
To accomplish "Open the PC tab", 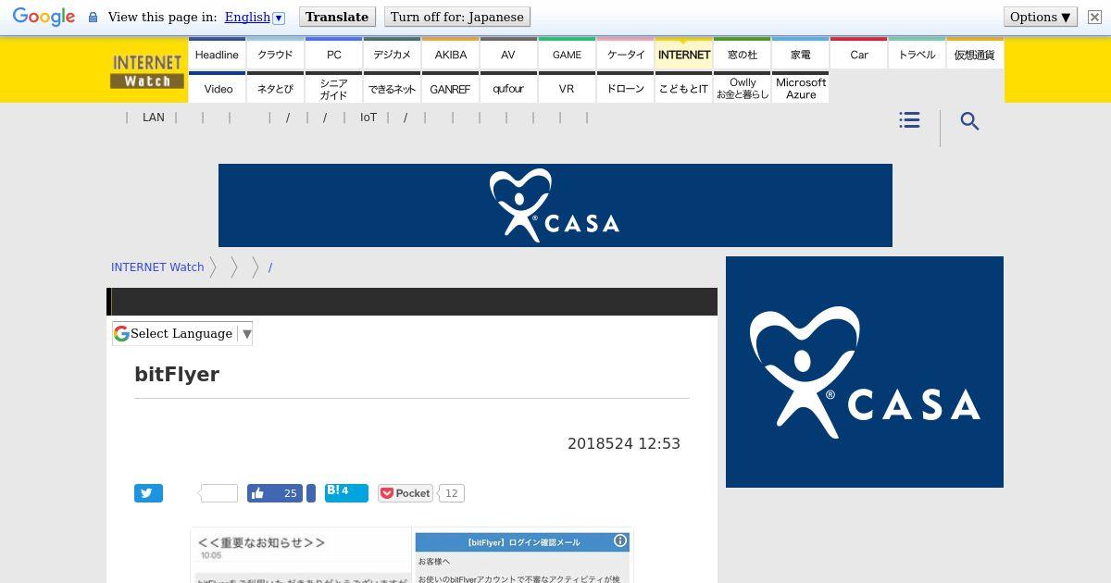I will coord(334,55).
